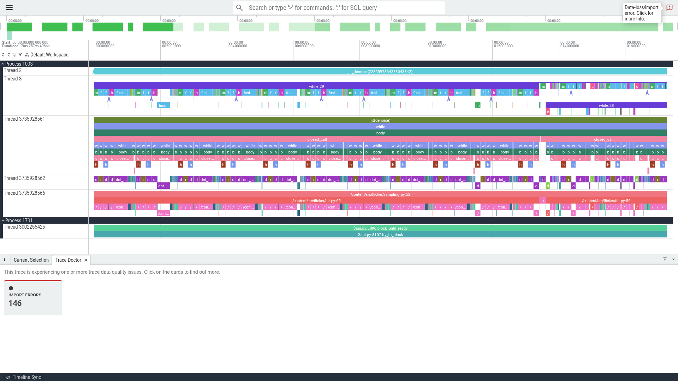
Task: Click the Thread 3735928561 track label
Action: (24, 119)
